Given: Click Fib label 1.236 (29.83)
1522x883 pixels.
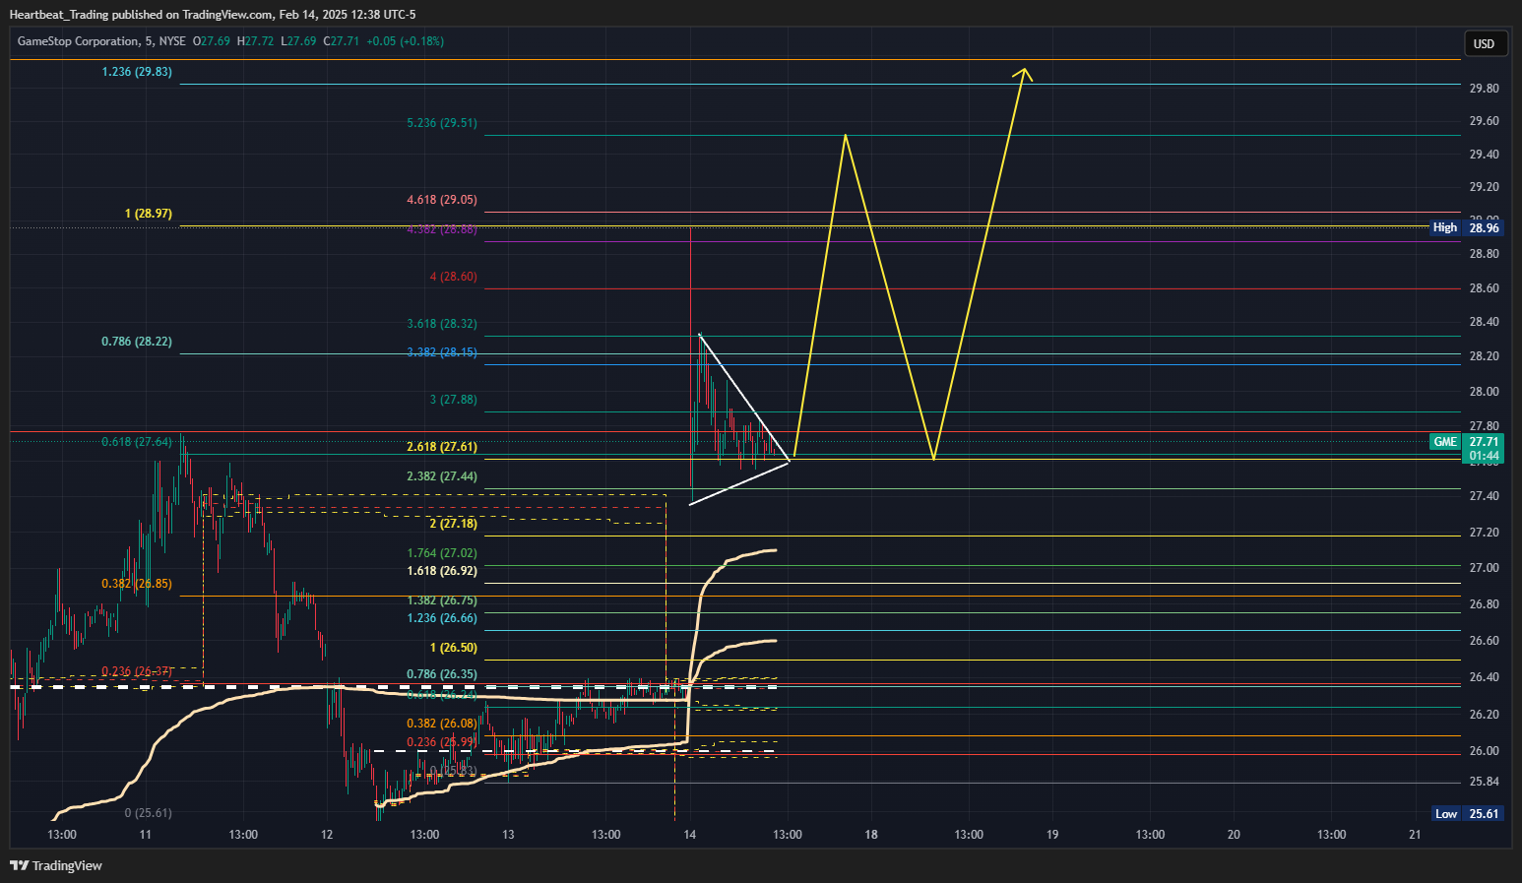Looking at the screenshot, I should [x=137, y=72].
